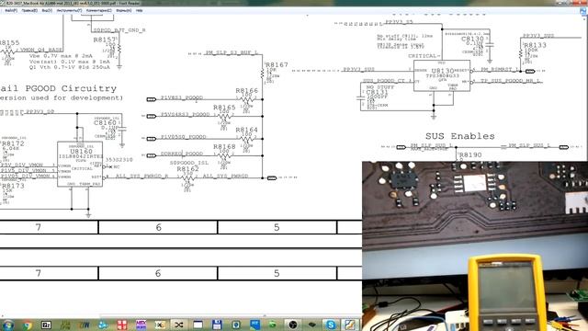Open the blue people taskbar icon
The image size is (588, 331).
[103, 325]
